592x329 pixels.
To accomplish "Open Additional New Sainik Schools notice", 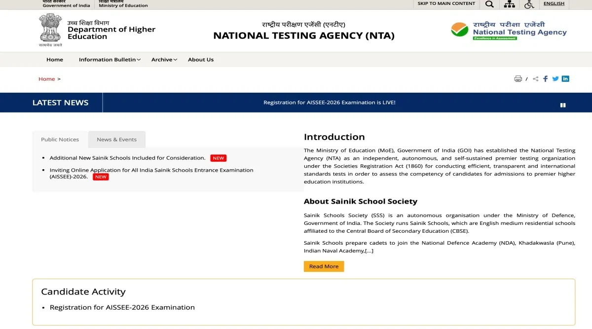I will (x=127, y=158).
